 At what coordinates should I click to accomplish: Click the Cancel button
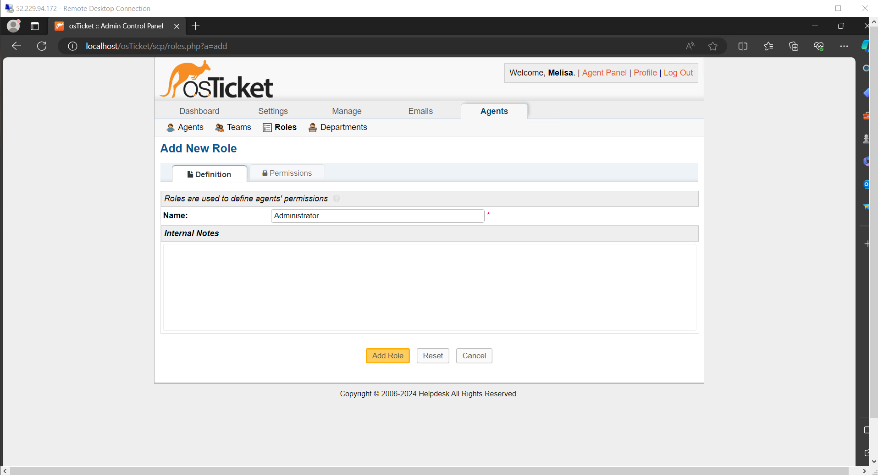(x=474, y=356)
